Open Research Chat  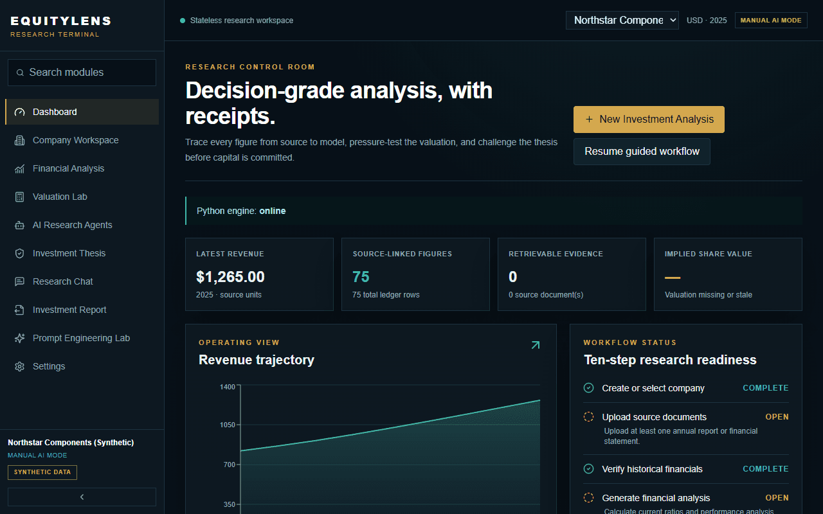pyautogui.click(x=82, y=281)
